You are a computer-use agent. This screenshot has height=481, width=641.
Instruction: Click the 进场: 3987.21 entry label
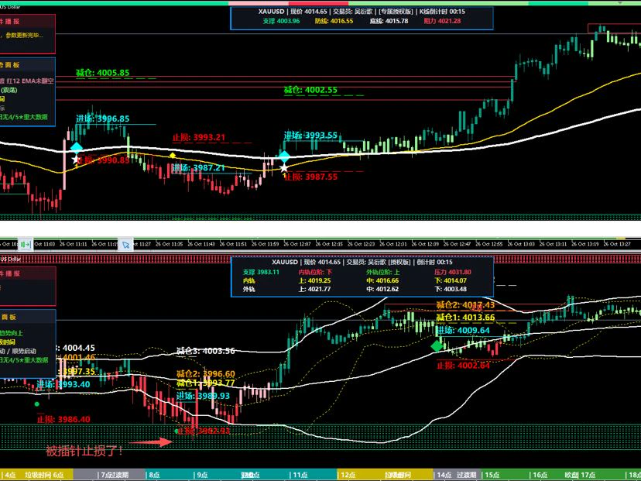pos(198,168)
